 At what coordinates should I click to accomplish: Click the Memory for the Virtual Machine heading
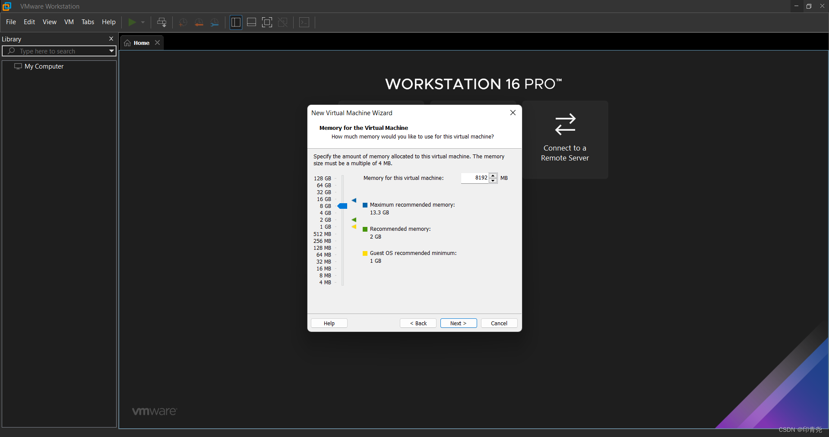coord(364,128)
